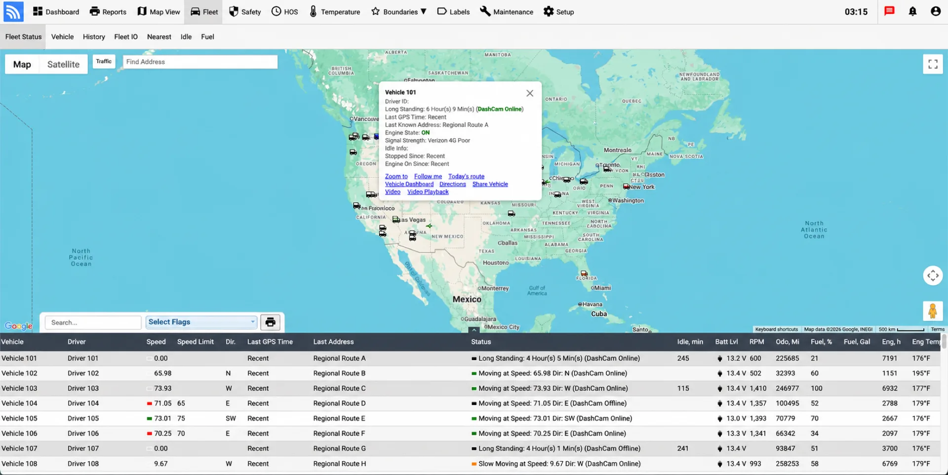Viewport: 948px width, 475px height.
Task: Click the red truck marker near New York
Action: (x=626, y=186)
